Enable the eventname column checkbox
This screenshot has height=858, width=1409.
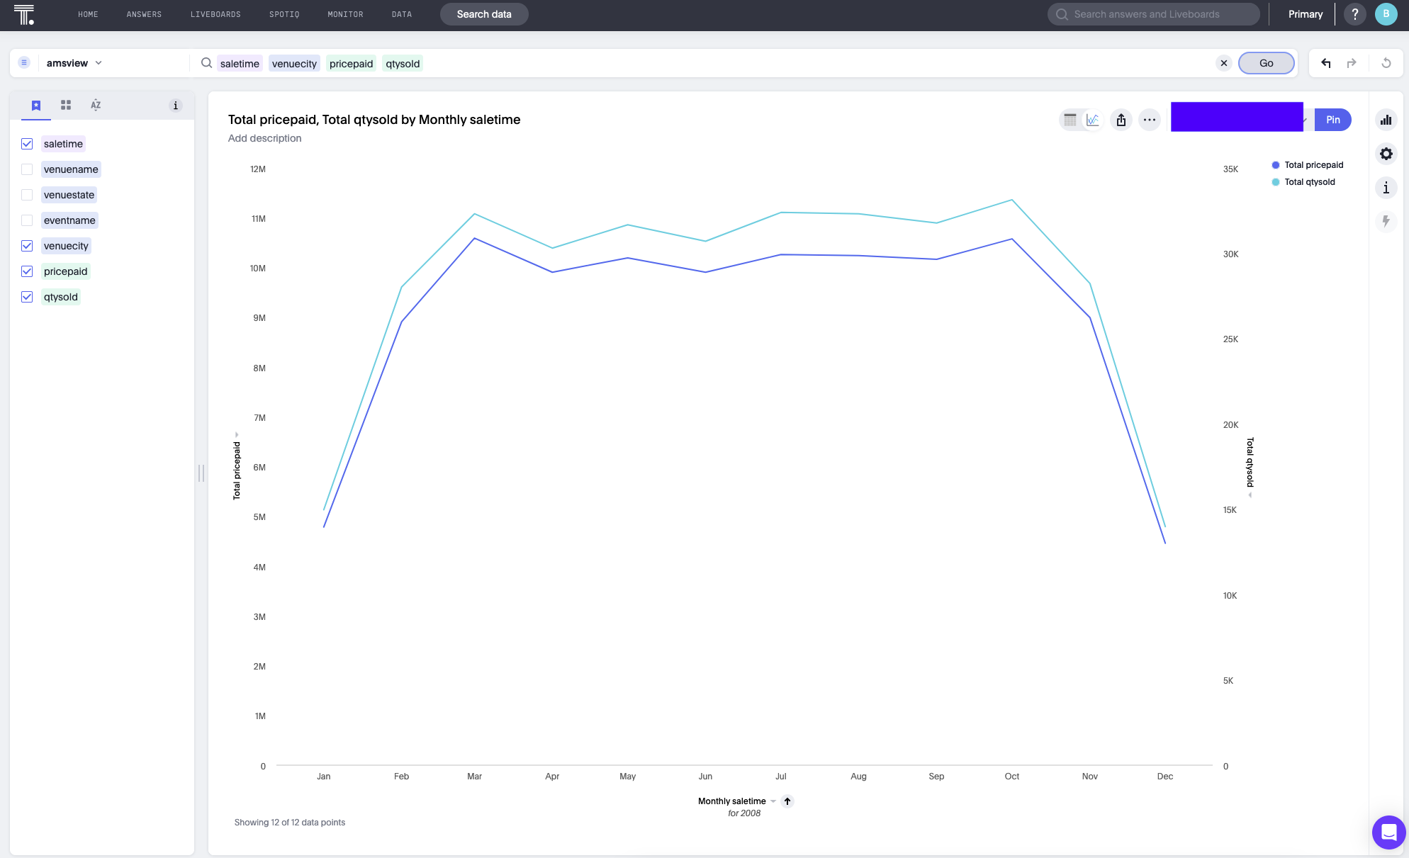27,220
